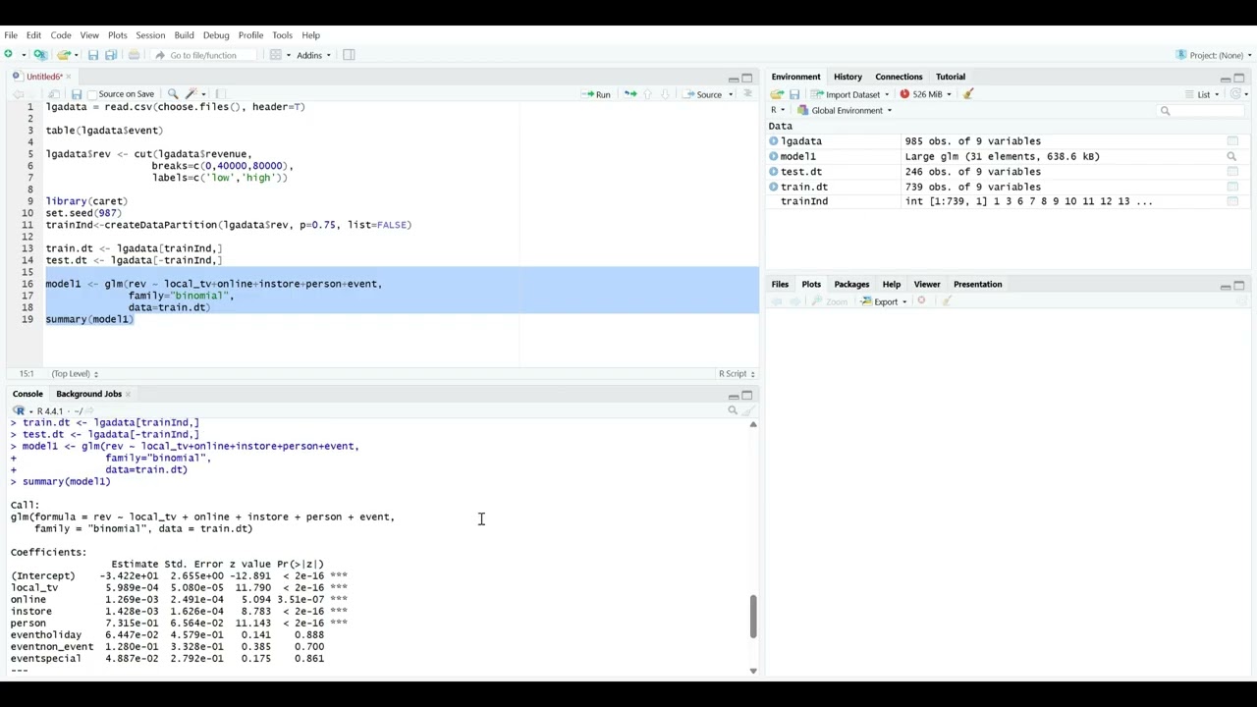Open the Profile menu
This screenshot has width=1257, height=707.
click(x=250, y=35)
